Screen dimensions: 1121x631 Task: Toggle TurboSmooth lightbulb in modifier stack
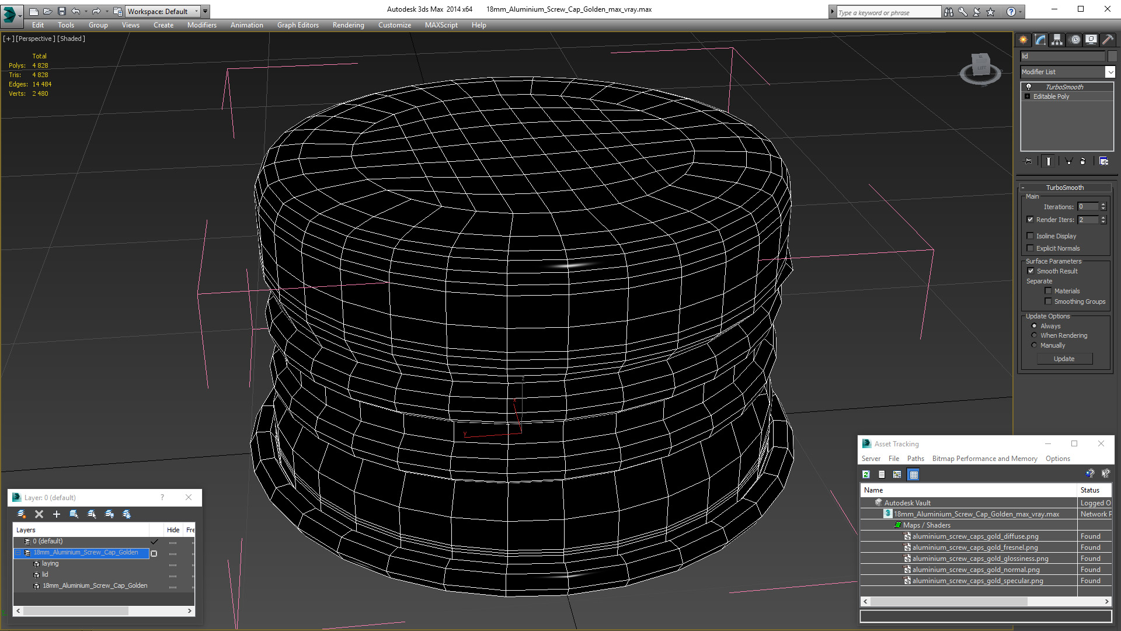(1028, 87)
